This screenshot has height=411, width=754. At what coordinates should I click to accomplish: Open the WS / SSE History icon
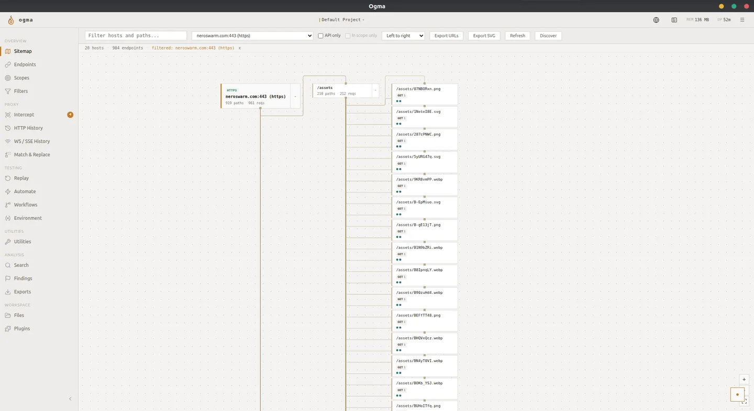(8, 141)
